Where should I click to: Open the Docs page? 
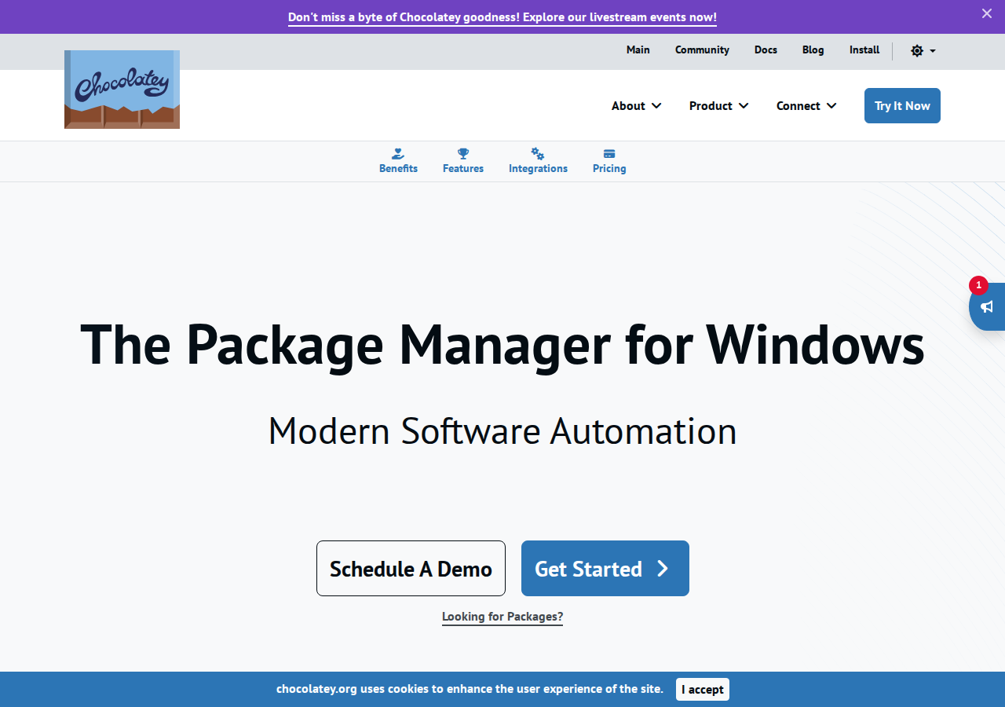pos(766,49)
